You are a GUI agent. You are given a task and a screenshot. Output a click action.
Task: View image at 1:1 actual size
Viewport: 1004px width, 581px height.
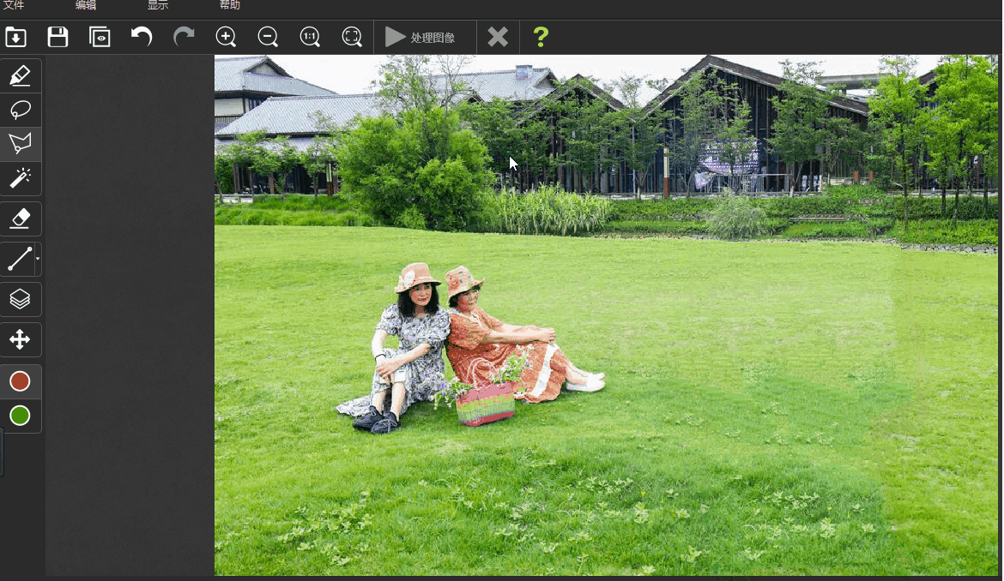click(x=310, y=37)
